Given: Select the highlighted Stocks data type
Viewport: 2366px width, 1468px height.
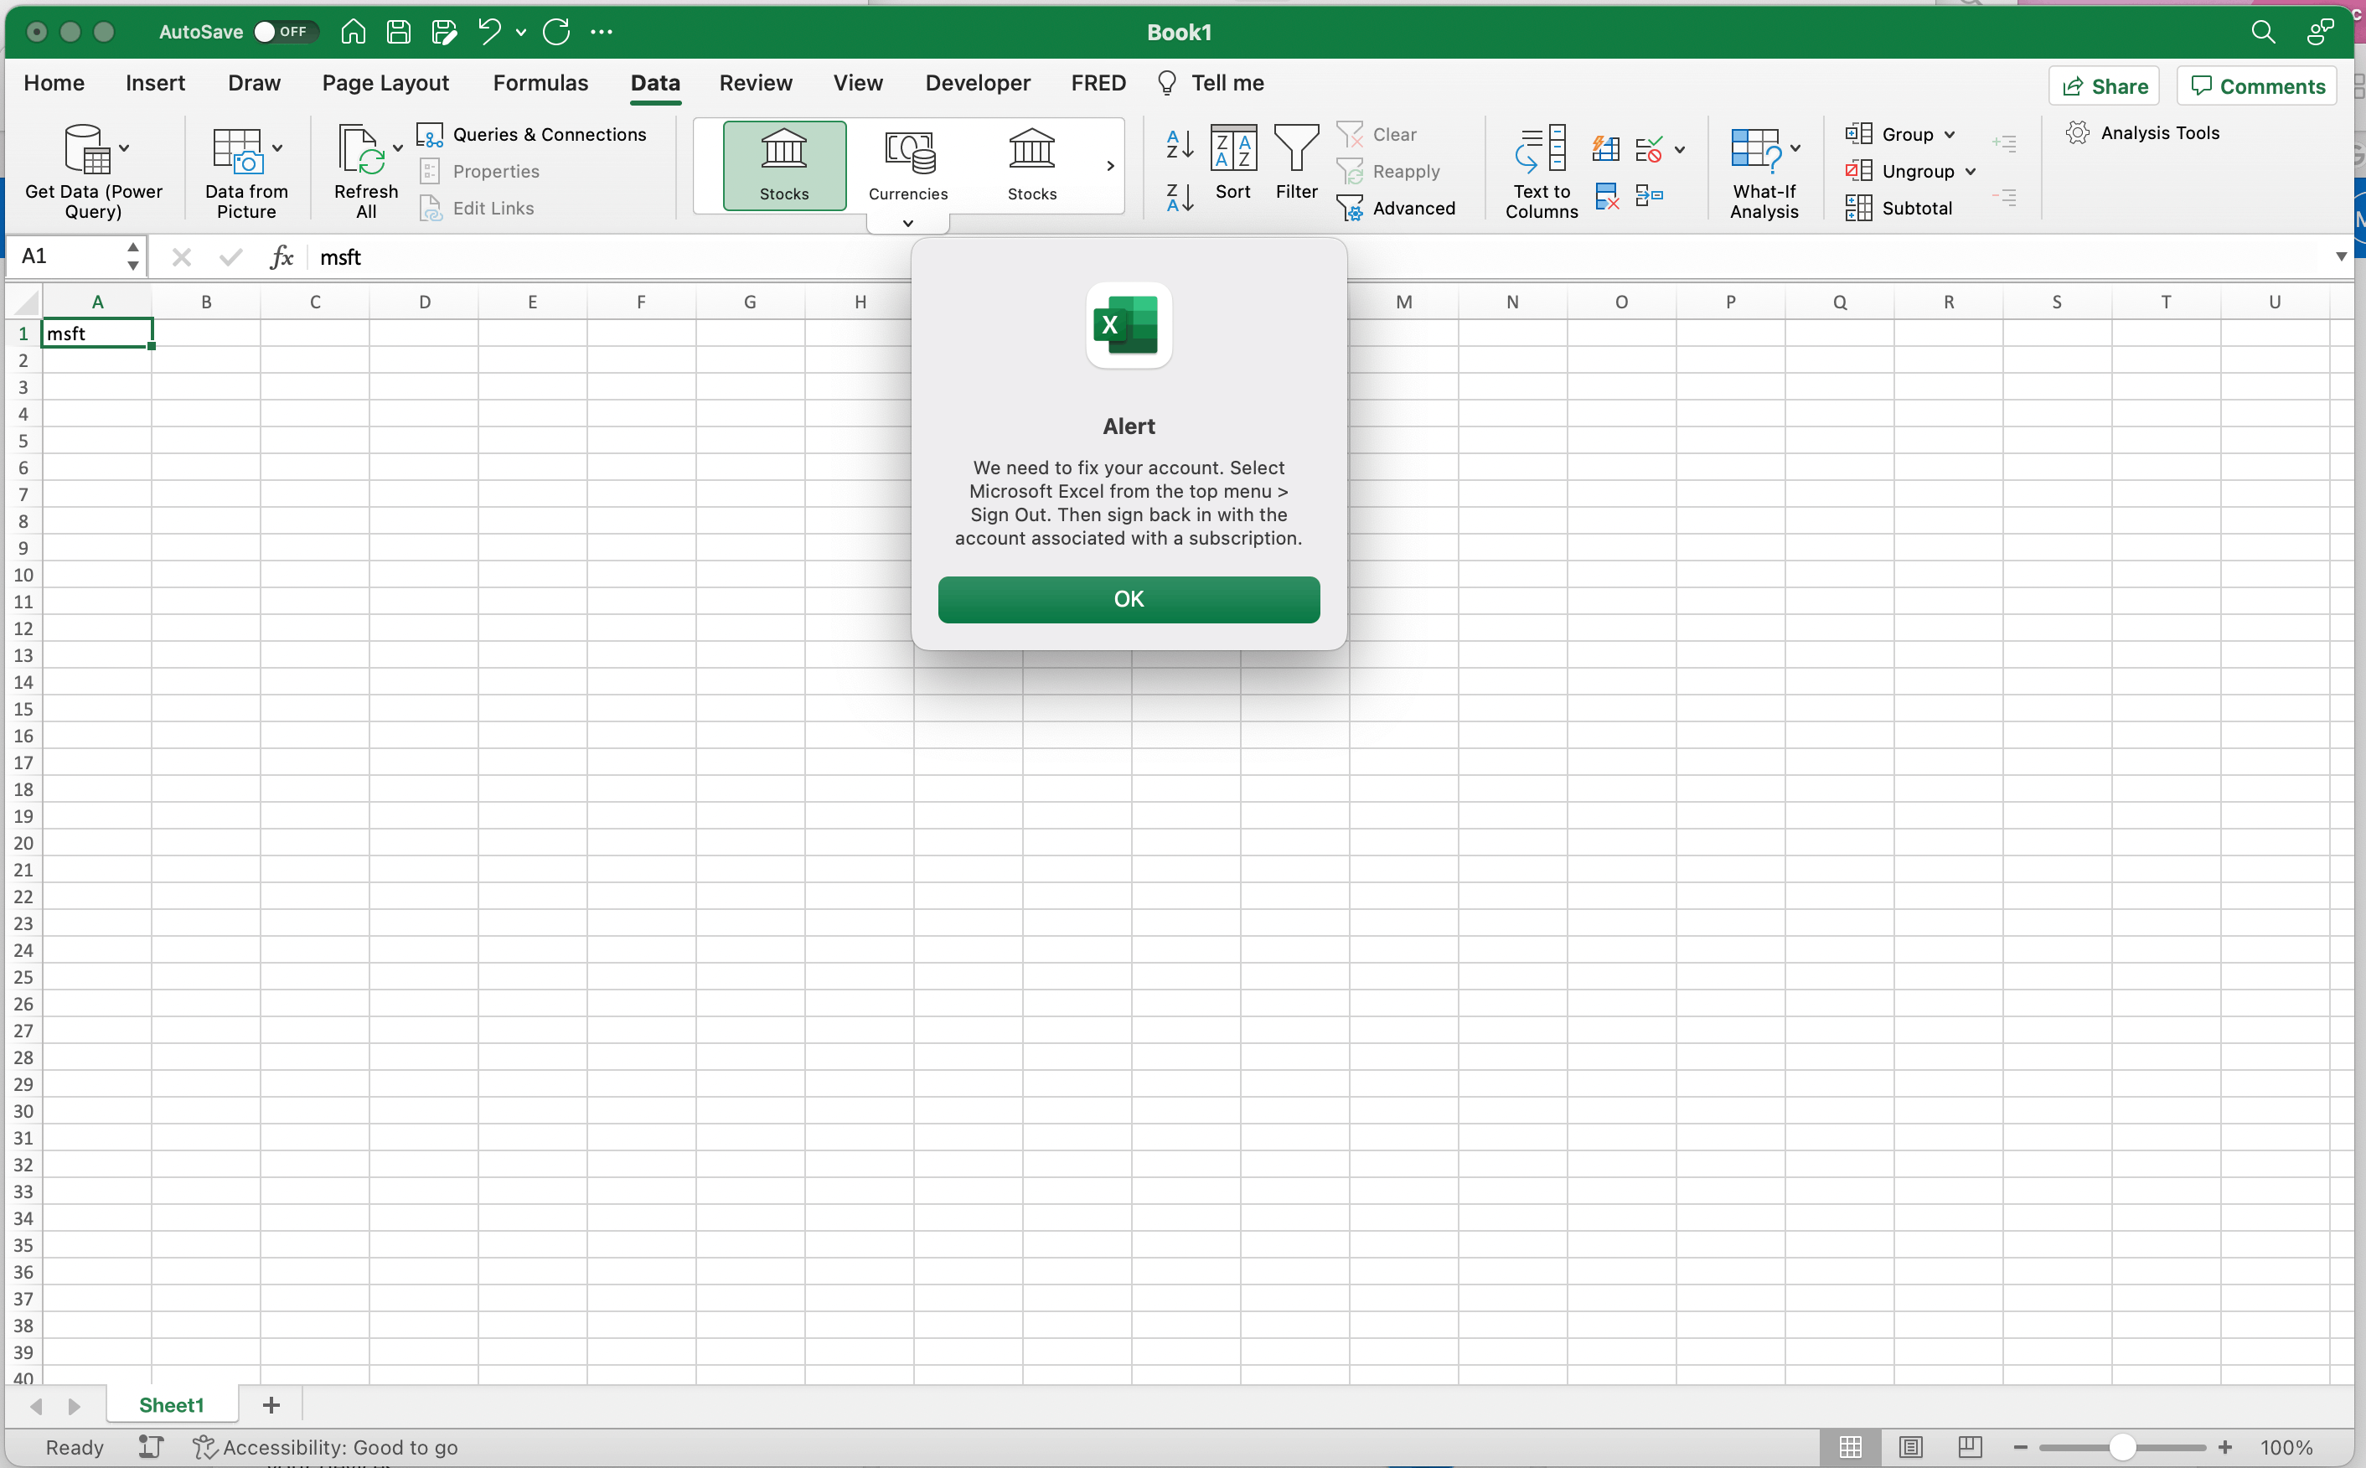Looking at the screenshot, I should 783,165.
